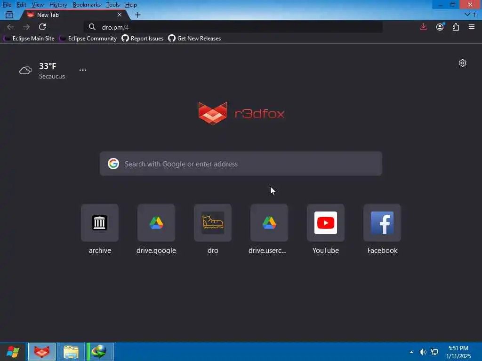Select the New Tab tab

pyautogui.click(x=74, y=15)
